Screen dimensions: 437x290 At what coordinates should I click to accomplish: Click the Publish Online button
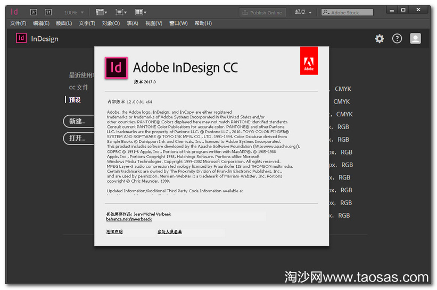click(262, 13)
